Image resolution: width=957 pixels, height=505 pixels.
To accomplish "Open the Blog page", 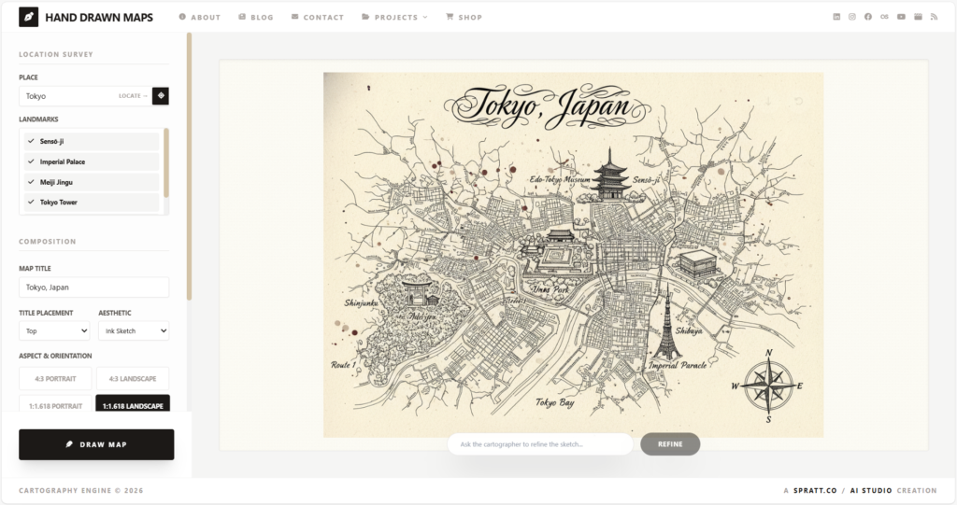I will pyautogui.click(x=256, y=17).
